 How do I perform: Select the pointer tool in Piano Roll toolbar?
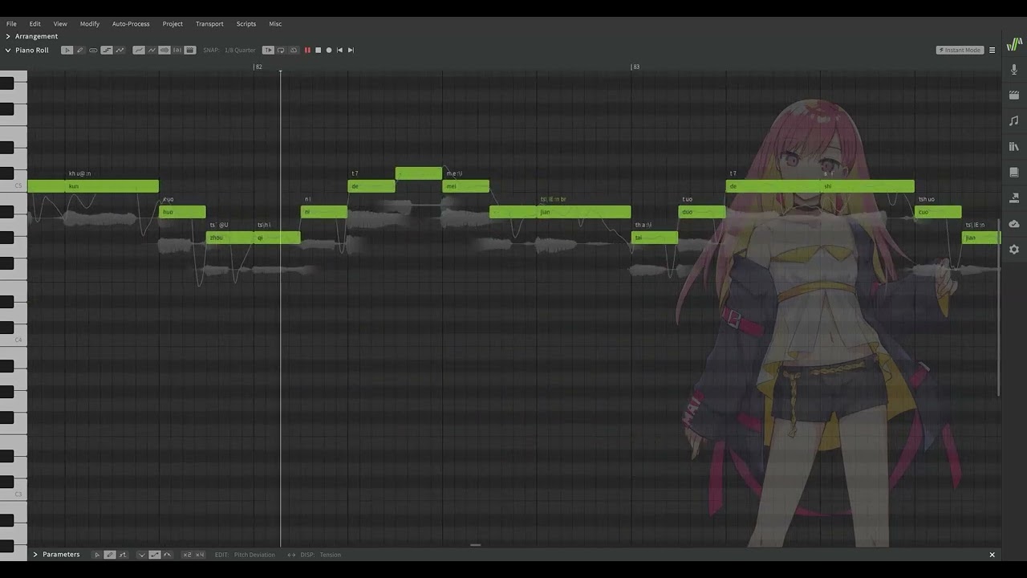[67, 50]
